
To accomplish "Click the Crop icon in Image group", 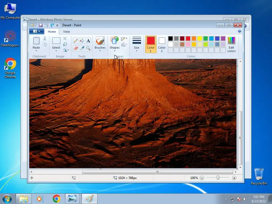I will 65,39.
